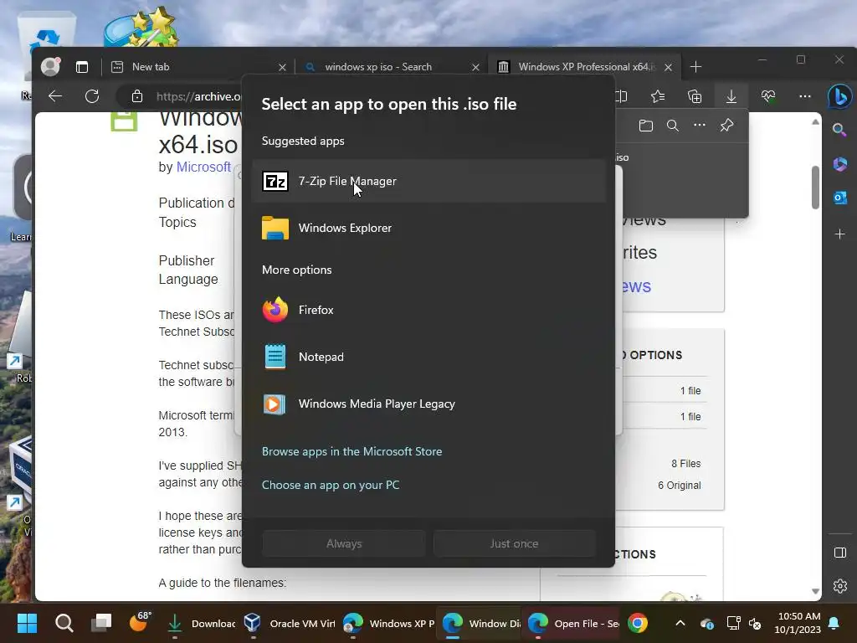Image resolution: width=857 pixels, height=643 pixels.
Task: Close the New tab
Action: (x=282, y=67)
